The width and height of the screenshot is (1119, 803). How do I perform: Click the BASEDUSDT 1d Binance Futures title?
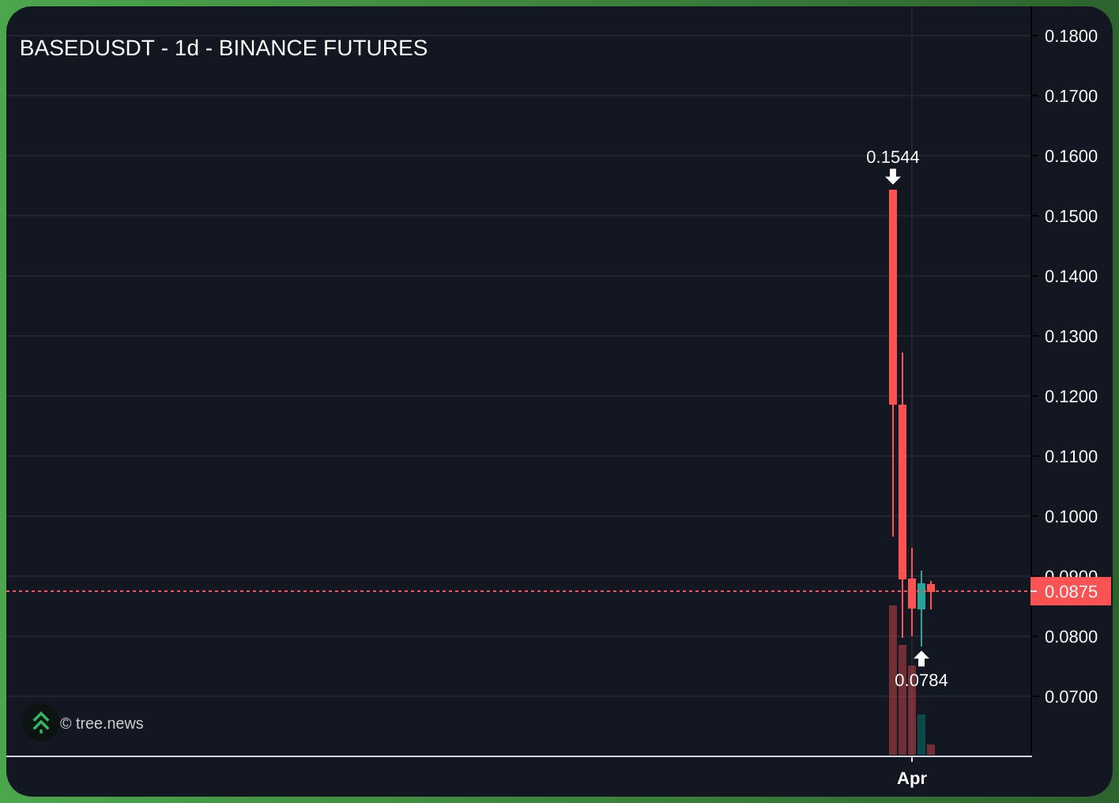coord(224,48)
